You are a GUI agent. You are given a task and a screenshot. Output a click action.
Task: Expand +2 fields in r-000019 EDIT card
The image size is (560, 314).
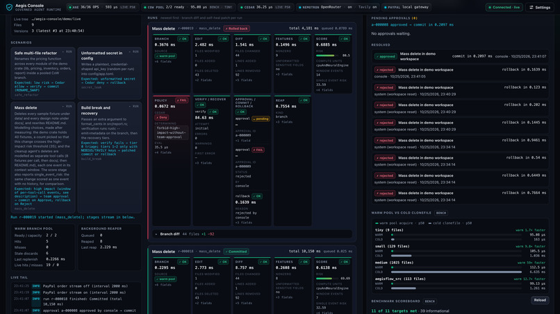pos(203,80)
